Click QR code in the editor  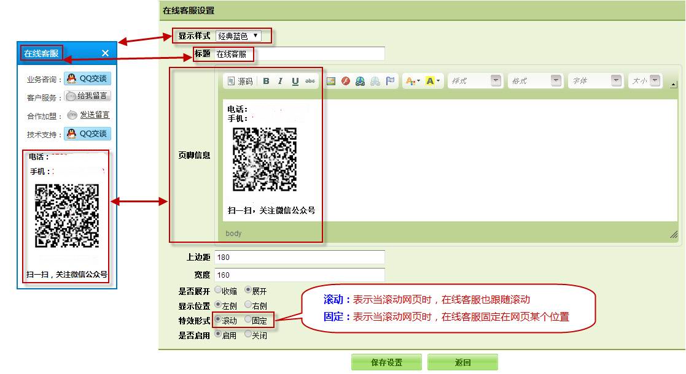[265, 159]
